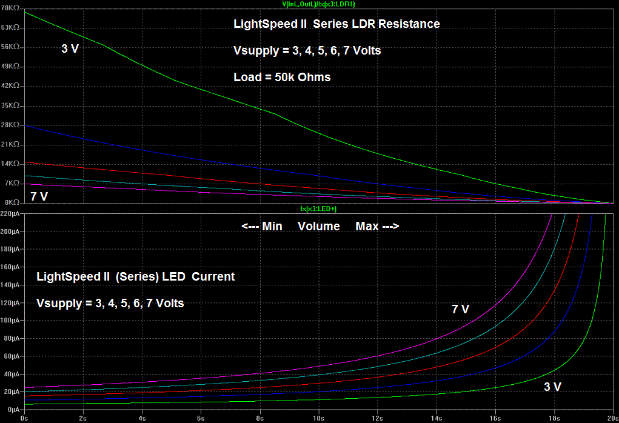
Task: Click the 14KΩ y-axis tick label
Action: [10, 164]
